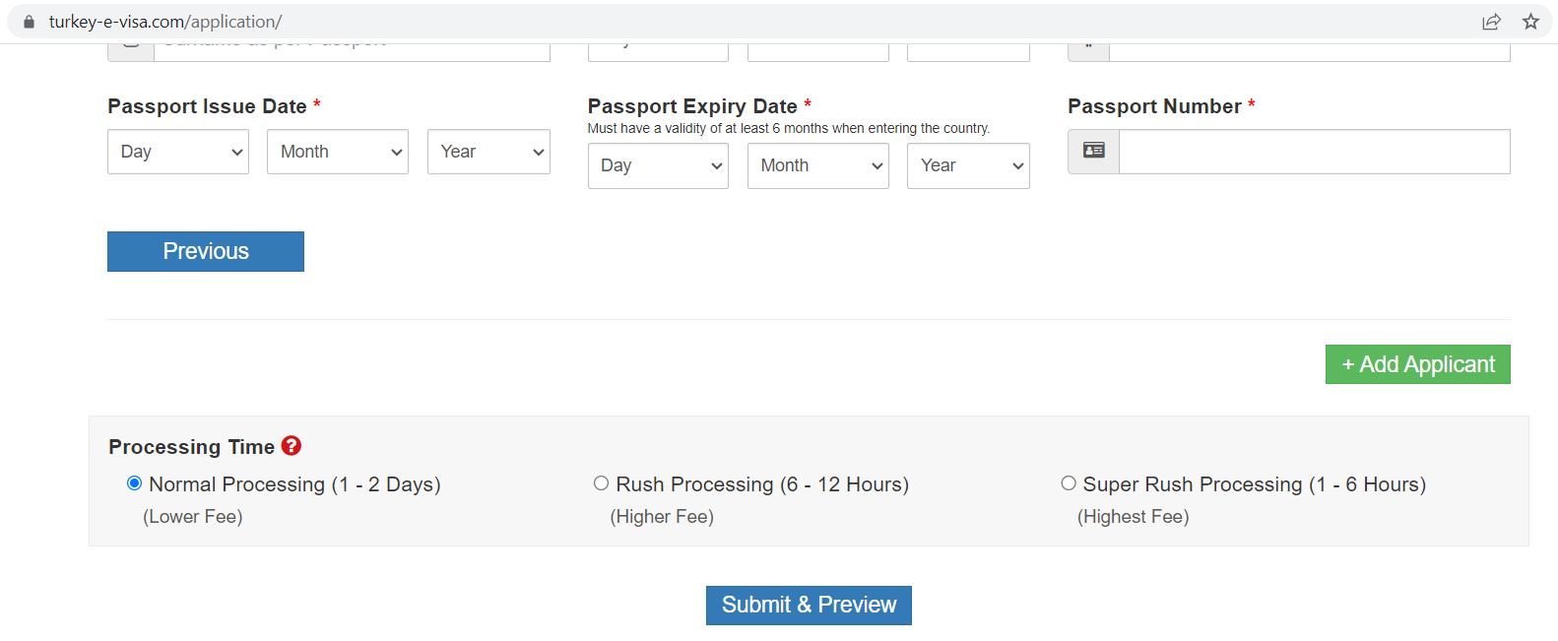Image resolution: width=1558 pixels, height=641 pixels.
Task: Click the Processing Time heading
Action: click(191, 447)
